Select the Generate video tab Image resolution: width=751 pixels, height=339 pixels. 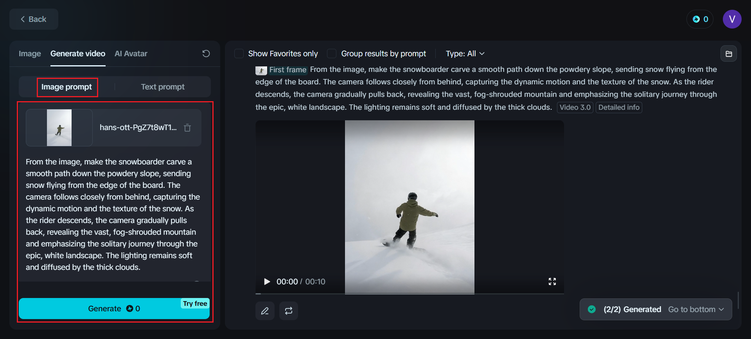click(78, 54)
